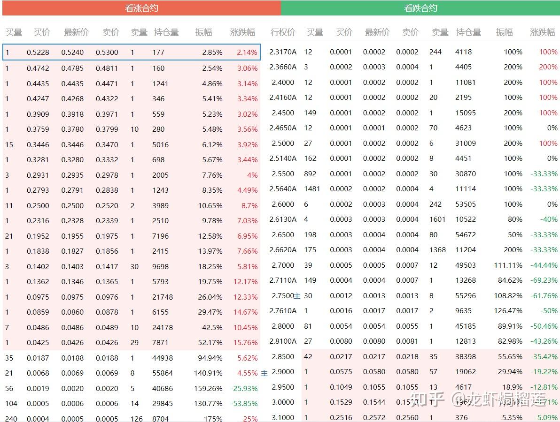Click put change value -69.23%
560x422 pixels.
(544, 280)
